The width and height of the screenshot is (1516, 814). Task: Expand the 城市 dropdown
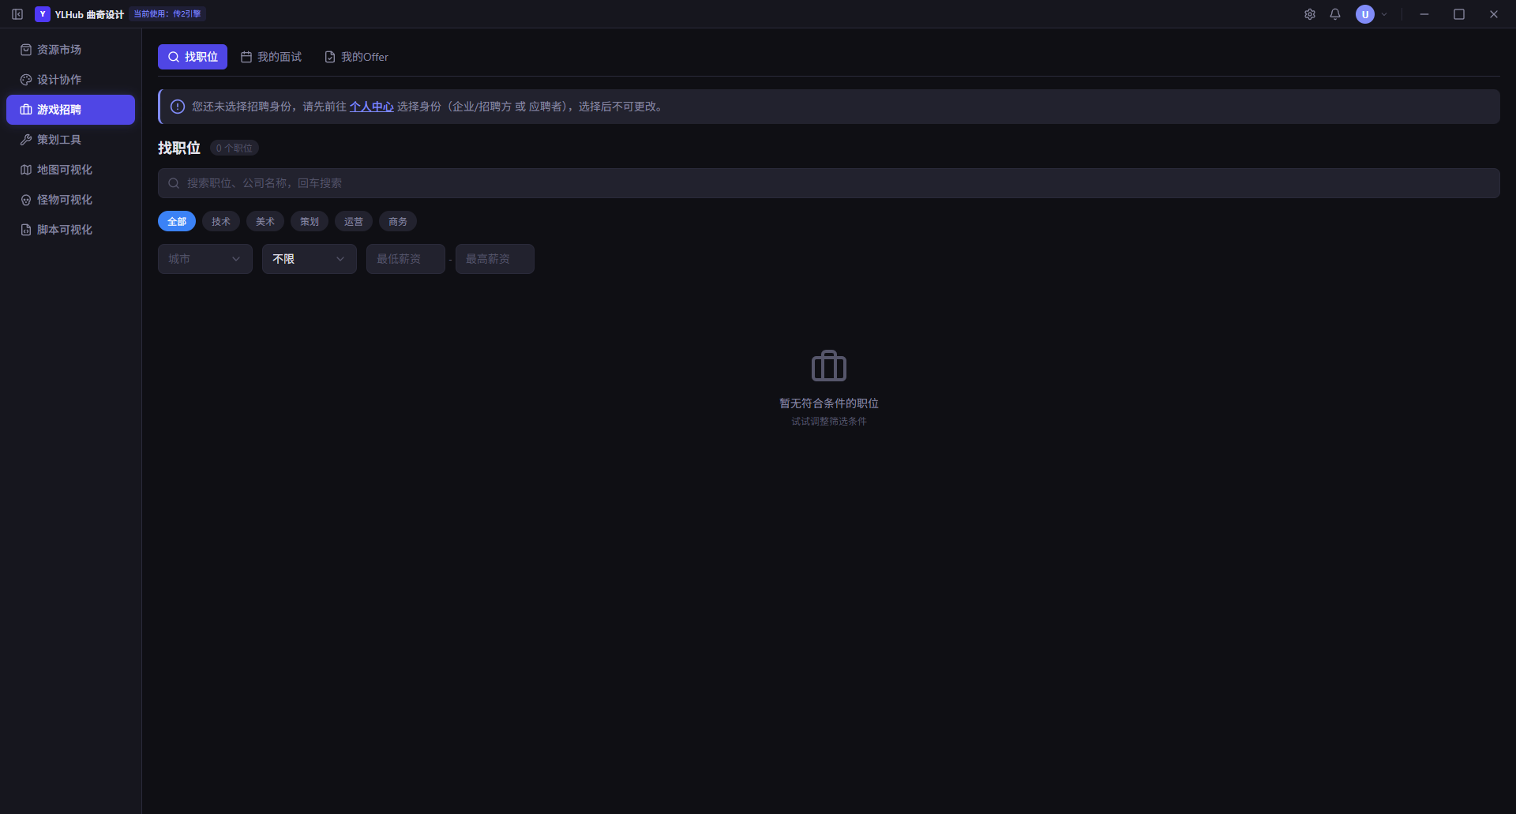point(205,259)
